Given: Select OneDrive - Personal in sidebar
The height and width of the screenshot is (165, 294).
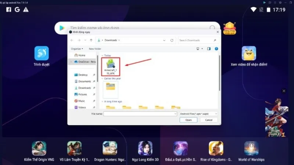Looking at the screenshot, I should [85, 62].
